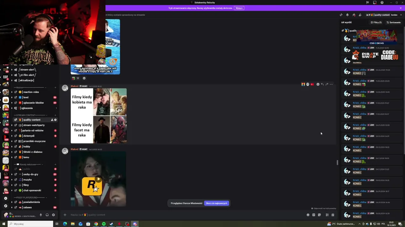The width and height of the screenshot is (405, 227).
Task: Add a server with plus icon
Action: click(5, 198)
